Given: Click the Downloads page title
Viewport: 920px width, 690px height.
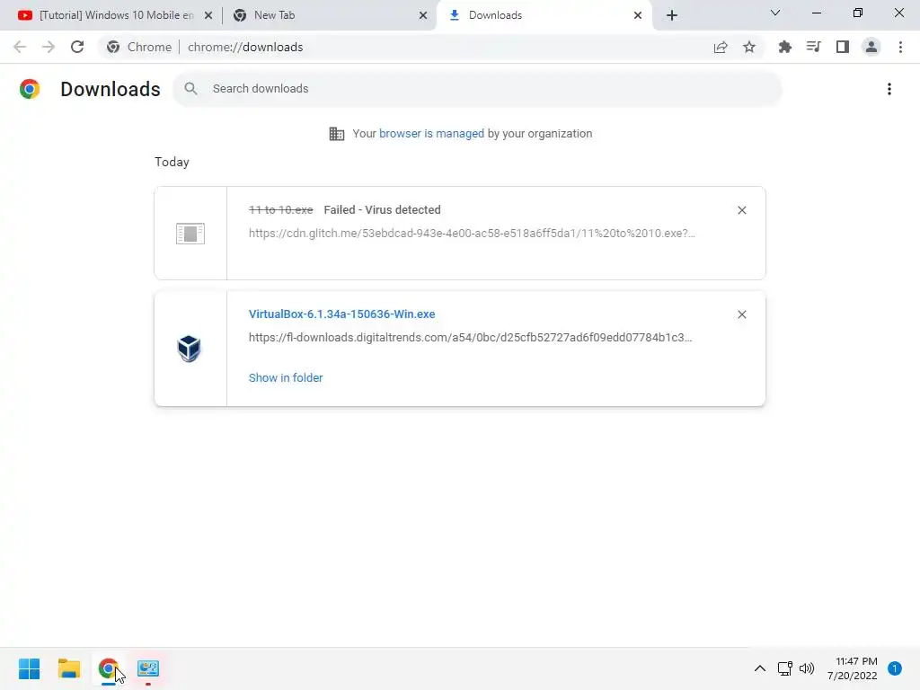Looking at the screenshot, I should pyautogui.click(x=111, y=89).
